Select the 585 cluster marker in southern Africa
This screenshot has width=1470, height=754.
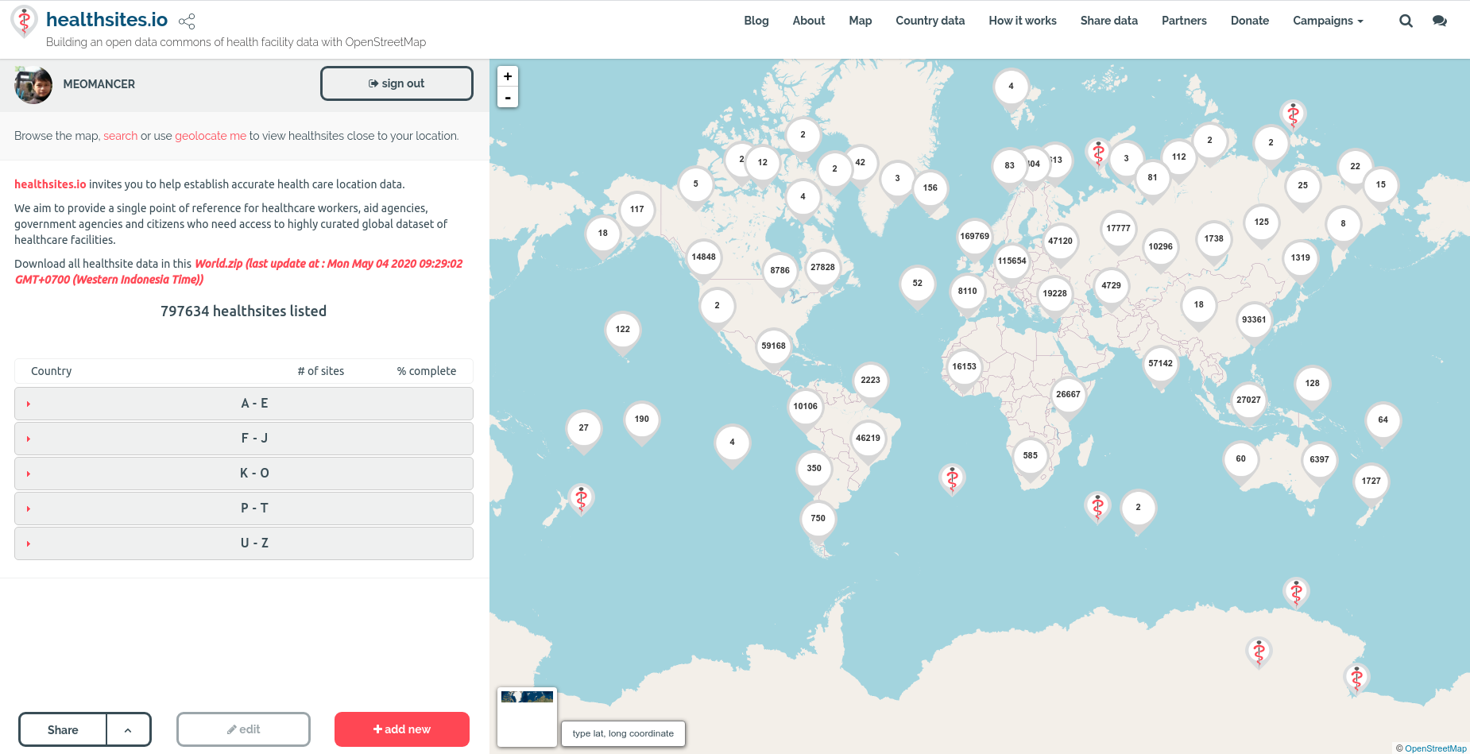point(1030,455)
